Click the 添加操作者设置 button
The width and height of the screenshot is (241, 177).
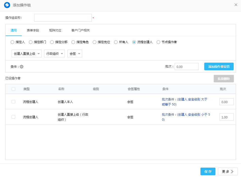[x=219, y=66]
